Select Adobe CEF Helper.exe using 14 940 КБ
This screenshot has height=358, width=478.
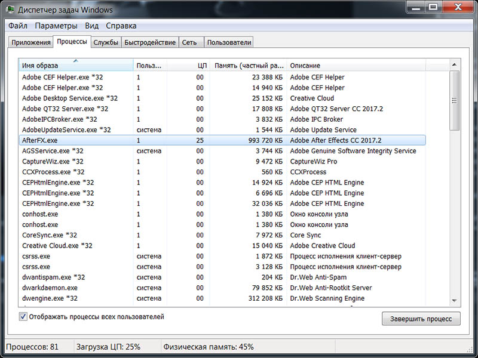(222, 88)
